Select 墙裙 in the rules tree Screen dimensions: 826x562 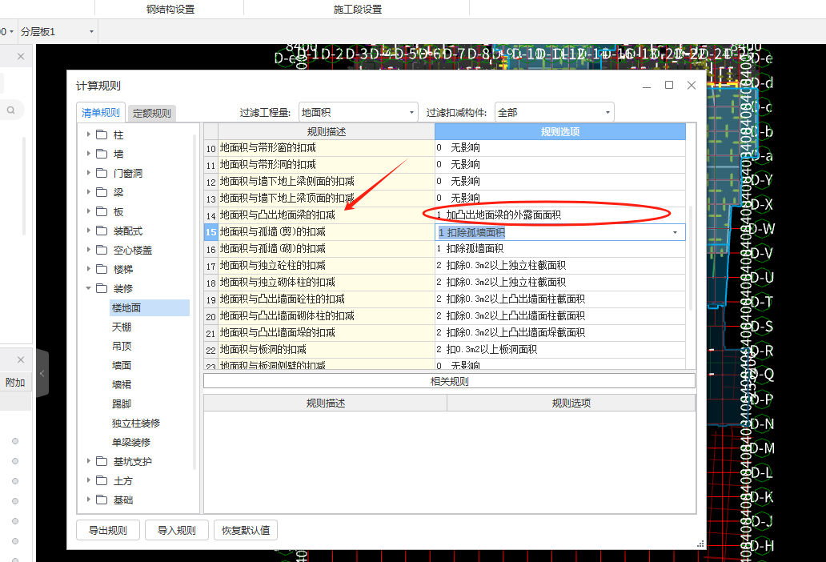click(122, 384)
